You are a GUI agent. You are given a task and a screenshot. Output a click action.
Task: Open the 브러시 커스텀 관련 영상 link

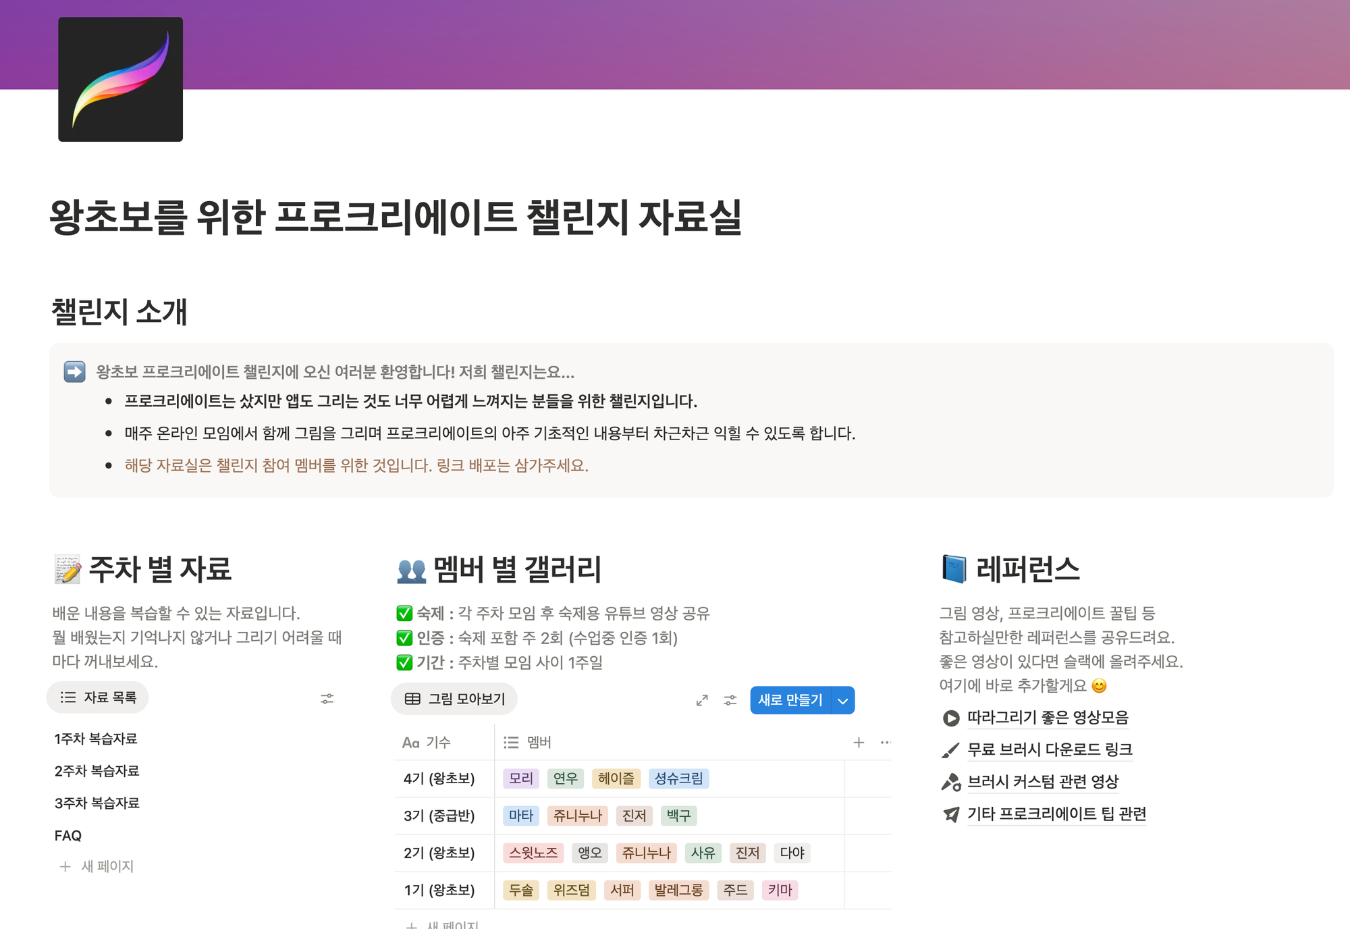1043,782
